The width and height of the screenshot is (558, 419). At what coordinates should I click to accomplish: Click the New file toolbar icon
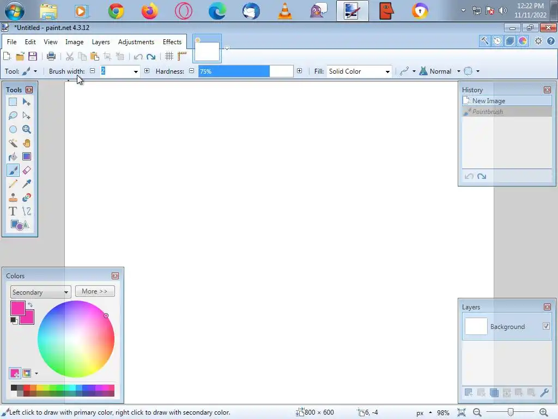pos(7,56)
